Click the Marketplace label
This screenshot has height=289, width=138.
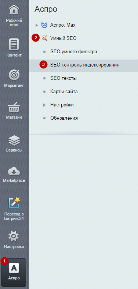(x=14, y=180)
